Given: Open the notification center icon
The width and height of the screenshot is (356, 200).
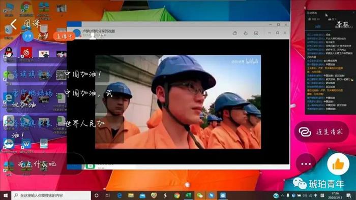Looking at the screenshot, I should [x=348, y=195].
